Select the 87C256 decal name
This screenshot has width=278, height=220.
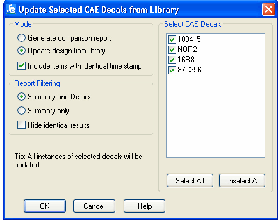(x=190, y=70)
